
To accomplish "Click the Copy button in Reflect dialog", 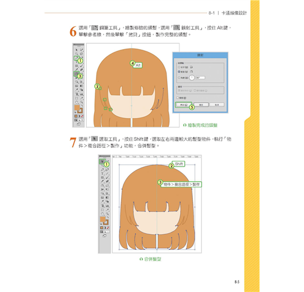I will click(184, 105).
